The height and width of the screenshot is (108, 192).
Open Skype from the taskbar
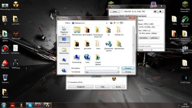30,105
